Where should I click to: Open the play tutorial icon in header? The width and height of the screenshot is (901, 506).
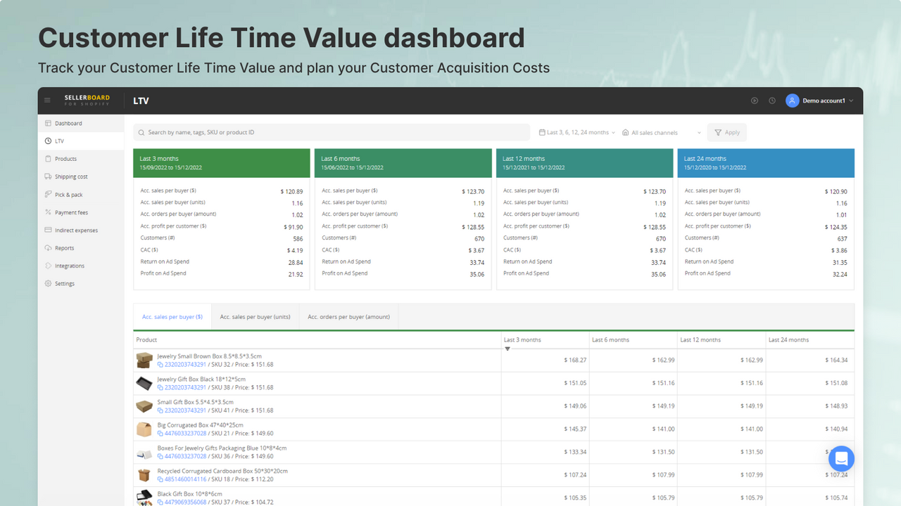[755, 100]
